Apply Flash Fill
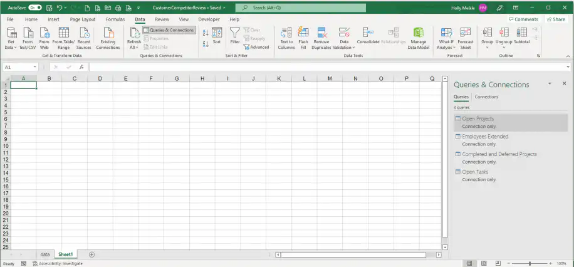 303,38
